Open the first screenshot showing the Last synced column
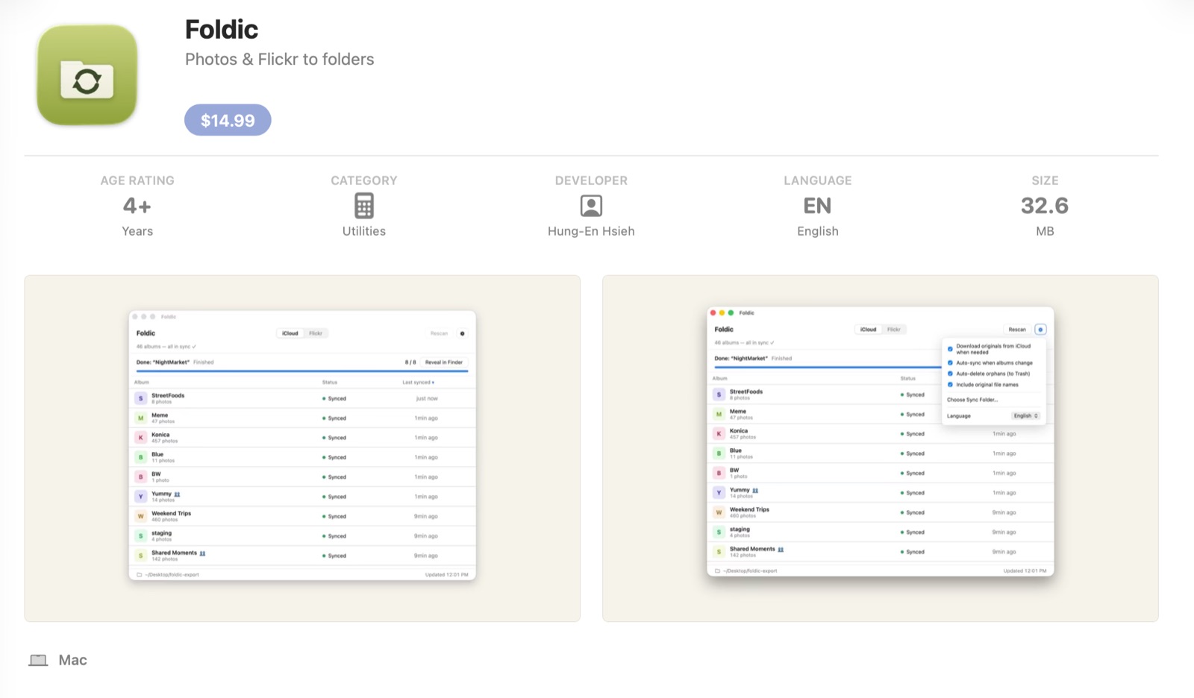1194x698 pixels. point(302,448)
